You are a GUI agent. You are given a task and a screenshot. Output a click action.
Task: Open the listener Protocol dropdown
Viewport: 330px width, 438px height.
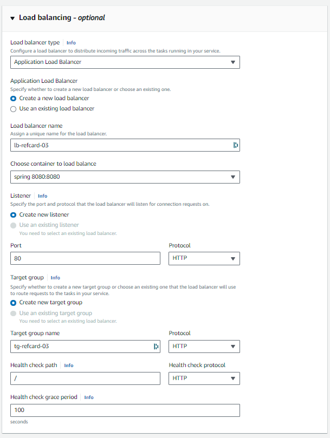click(204, 259)
